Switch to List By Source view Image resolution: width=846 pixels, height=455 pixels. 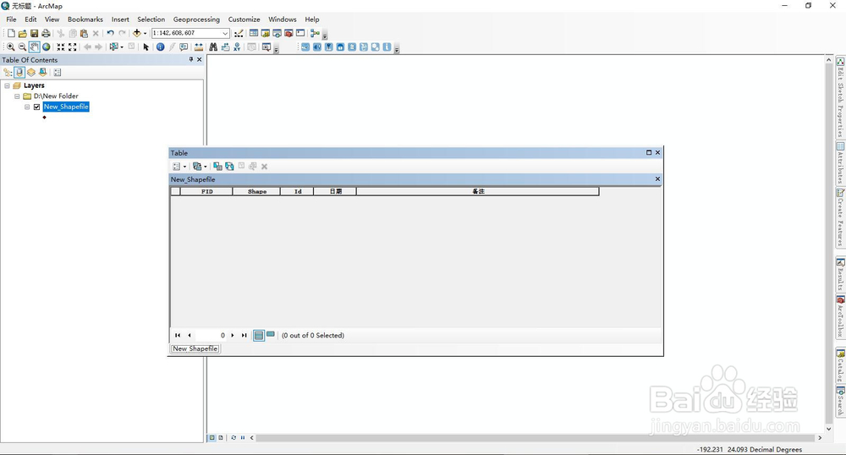tap(19, 72)
